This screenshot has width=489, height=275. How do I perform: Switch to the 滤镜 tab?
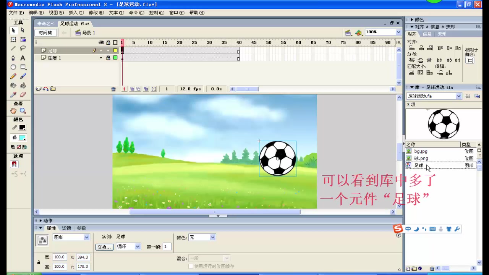[66, 228]
